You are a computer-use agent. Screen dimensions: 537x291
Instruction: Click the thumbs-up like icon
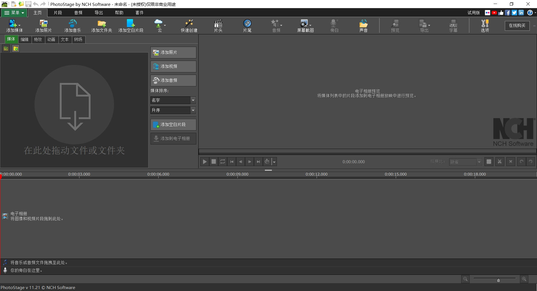501,13
